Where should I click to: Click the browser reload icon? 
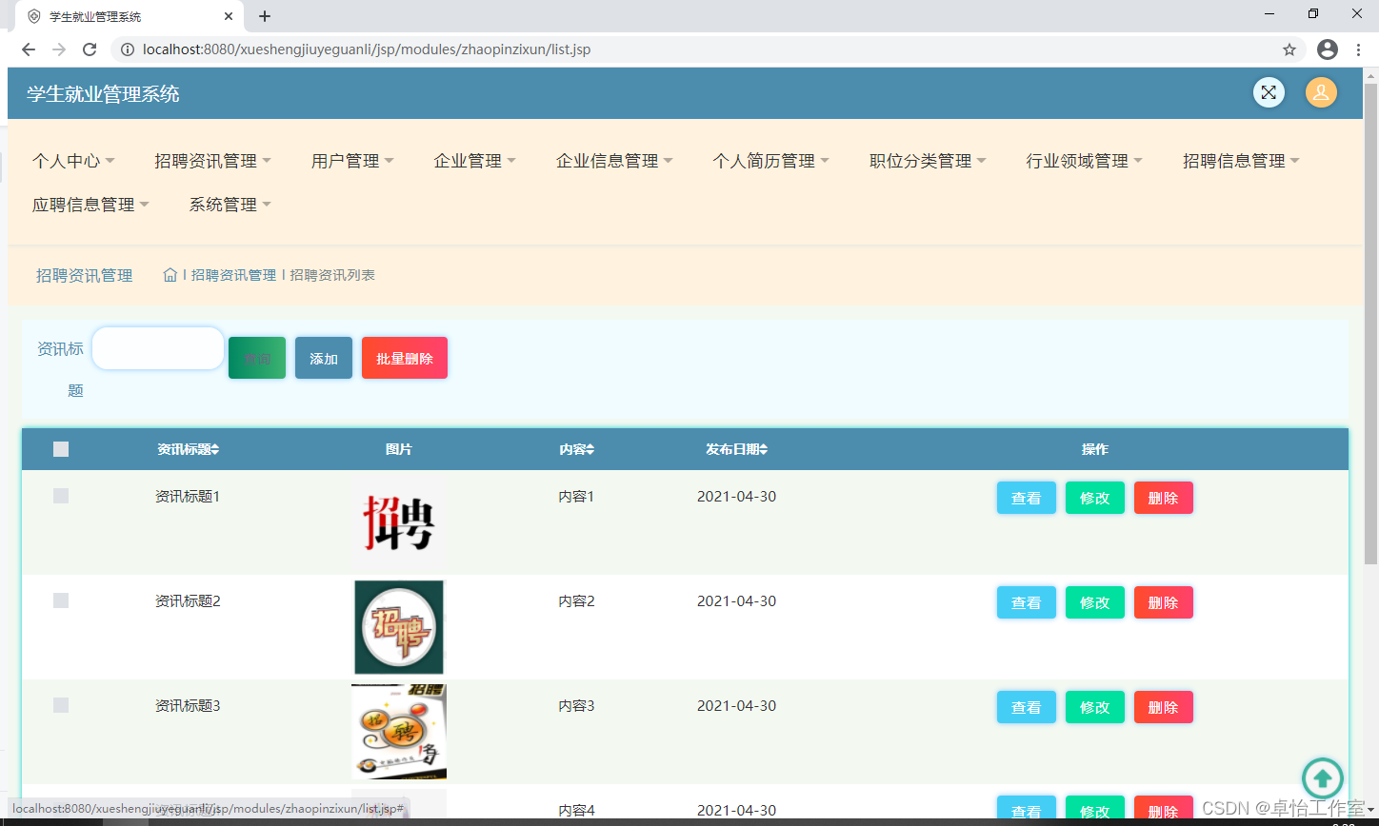point(90,49)
